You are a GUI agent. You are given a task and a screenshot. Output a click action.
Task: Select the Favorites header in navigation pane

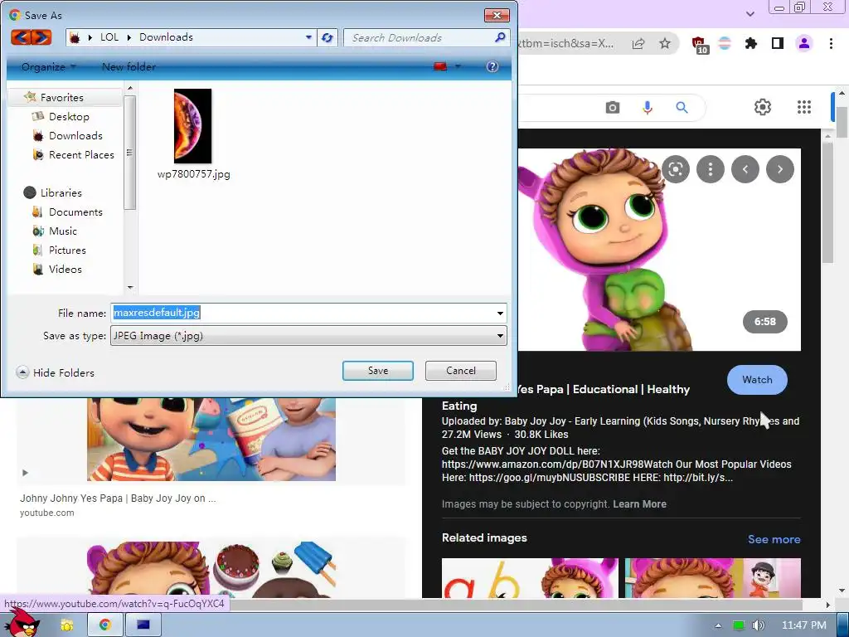coord(61,98)
